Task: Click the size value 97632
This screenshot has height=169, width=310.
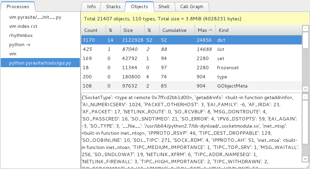Action: point(130,86)
